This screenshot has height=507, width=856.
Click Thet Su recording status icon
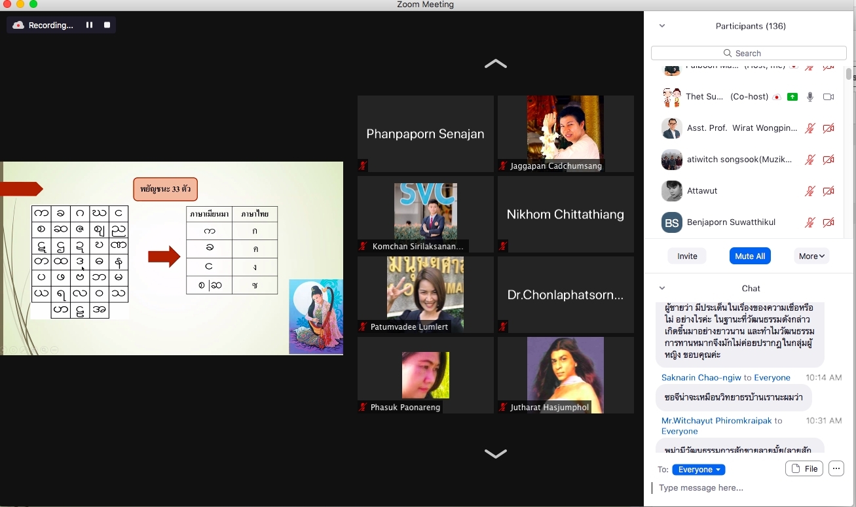coord(777,97)
